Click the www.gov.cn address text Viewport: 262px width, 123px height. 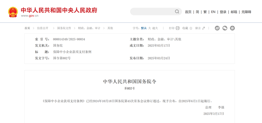click(x=29, y=16)
